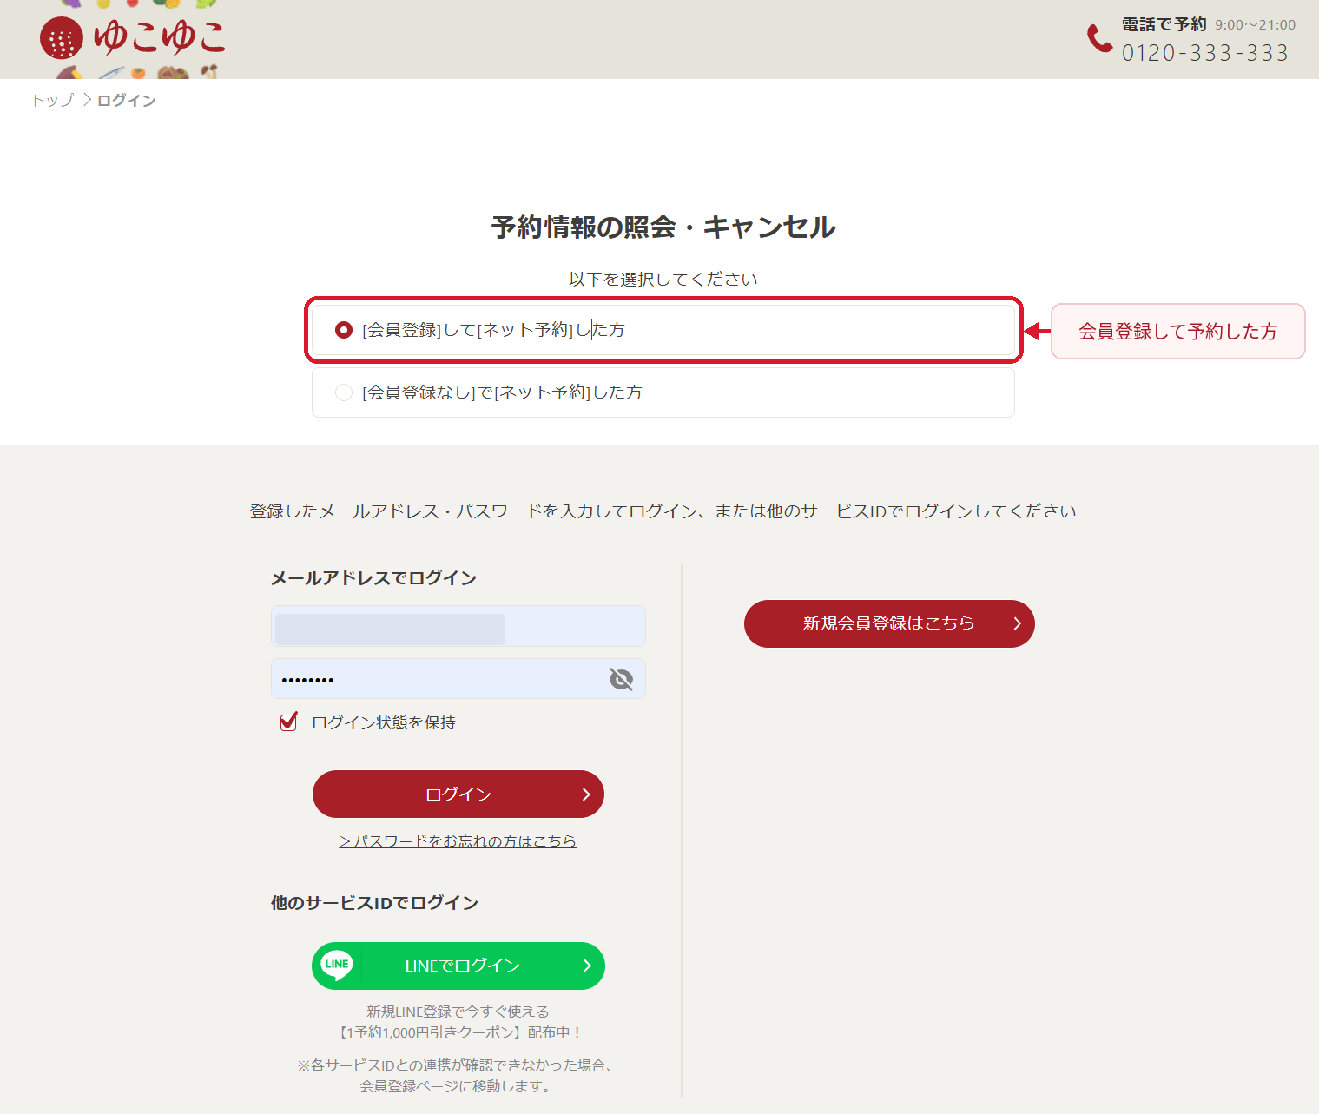Click the red ログイン button
The image size is (1319, 1114).
458,794
